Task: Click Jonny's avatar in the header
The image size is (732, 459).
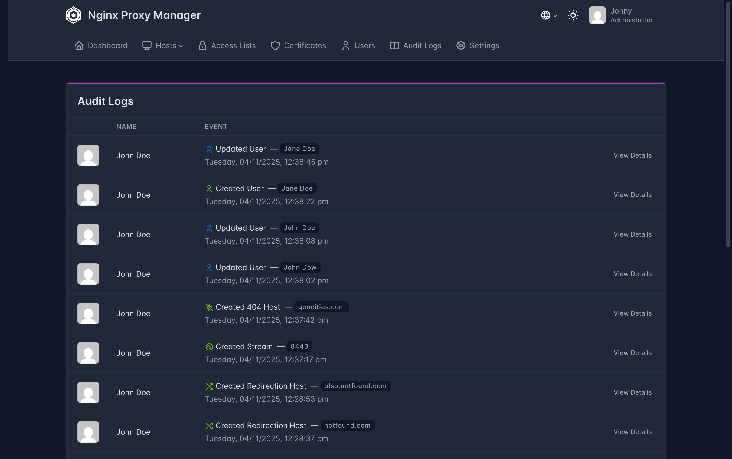Action: click(x=597, y=15)
